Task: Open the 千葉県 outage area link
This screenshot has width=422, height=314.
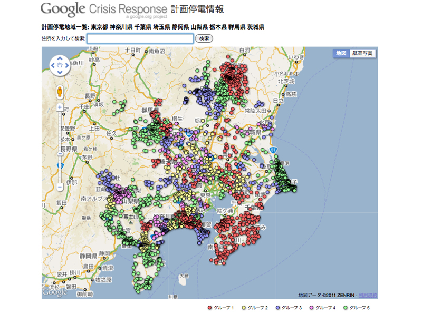Action: pyautogui.click(x=142, y=27)
